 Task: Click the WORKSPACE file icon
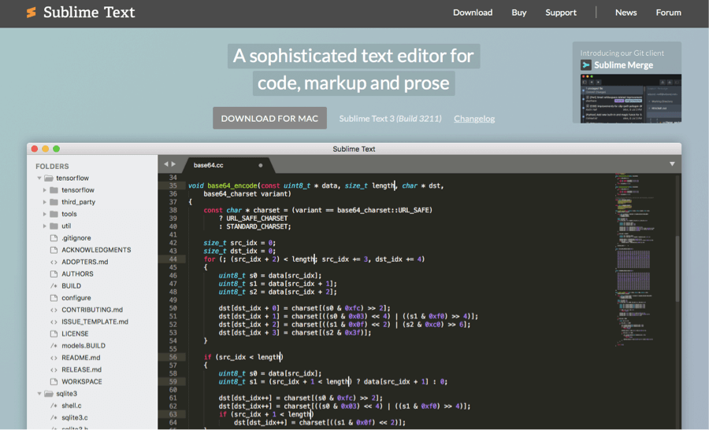click(x=54, y=382)
